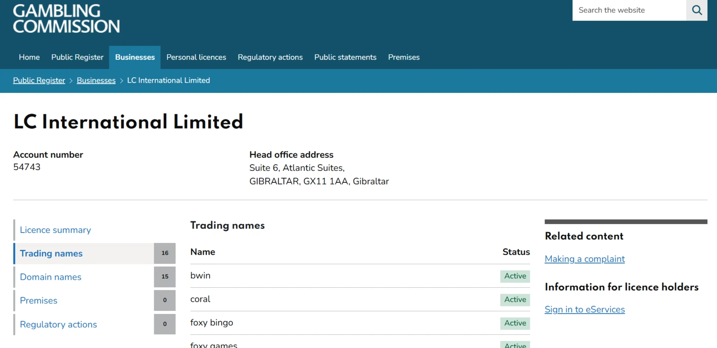Open Premises in top navigation
This screenshot has height=348, width=717.
pyautogui.click(x=404, y=57)
